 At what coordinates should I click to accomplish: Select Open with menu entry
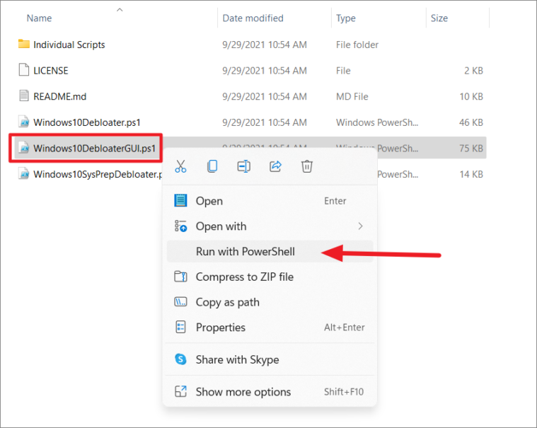270,226
